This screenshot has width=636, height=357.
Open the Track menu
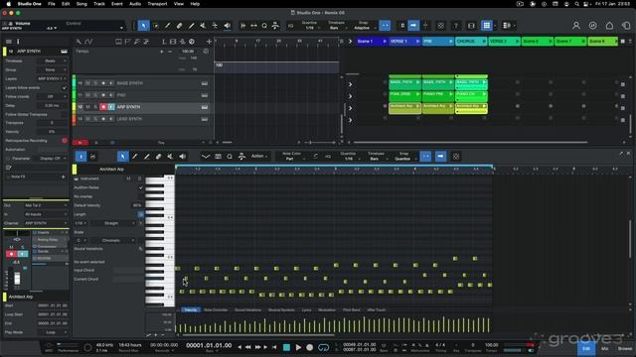pyautogui.click(x=99, y=4)
